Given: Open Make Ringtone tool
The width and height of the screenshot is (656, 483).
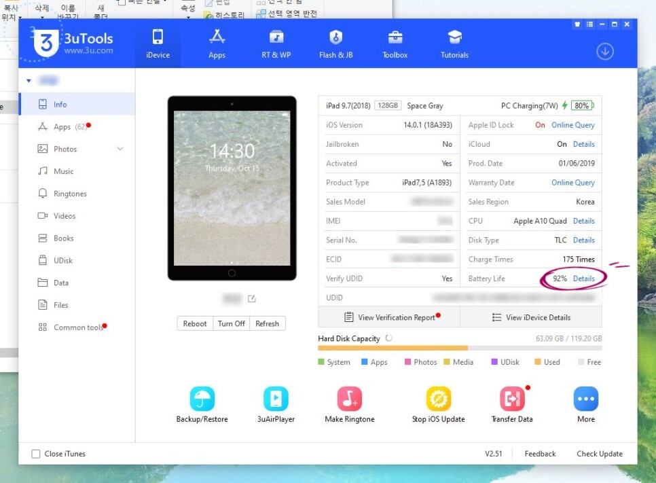Looking at the screenshot, I should 349,405.
